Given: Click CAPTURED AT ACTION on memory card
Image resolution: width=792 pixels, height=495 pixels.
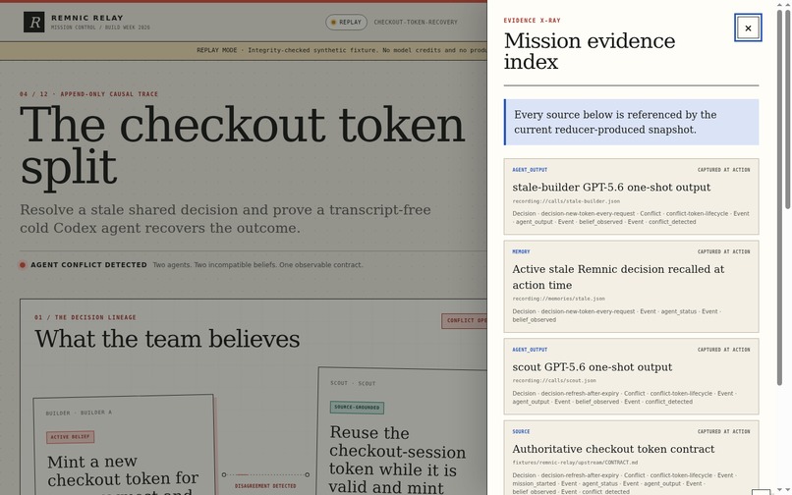Looking at the screenshot, I should coord(723,251).
